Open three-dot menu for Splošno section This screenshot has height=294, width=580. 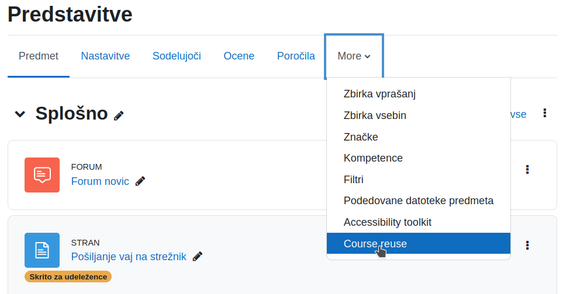(x=544, y=113)
